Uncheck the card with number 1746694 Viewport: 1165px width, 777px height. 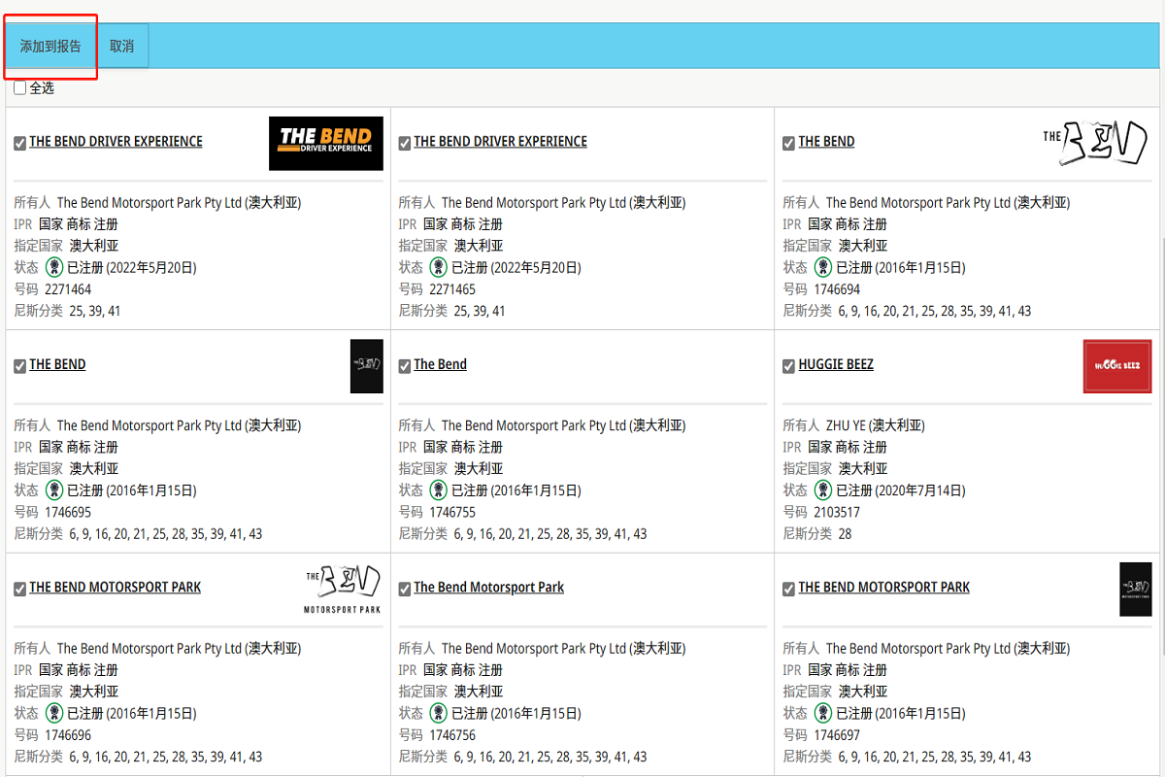(x=789, y=144)
